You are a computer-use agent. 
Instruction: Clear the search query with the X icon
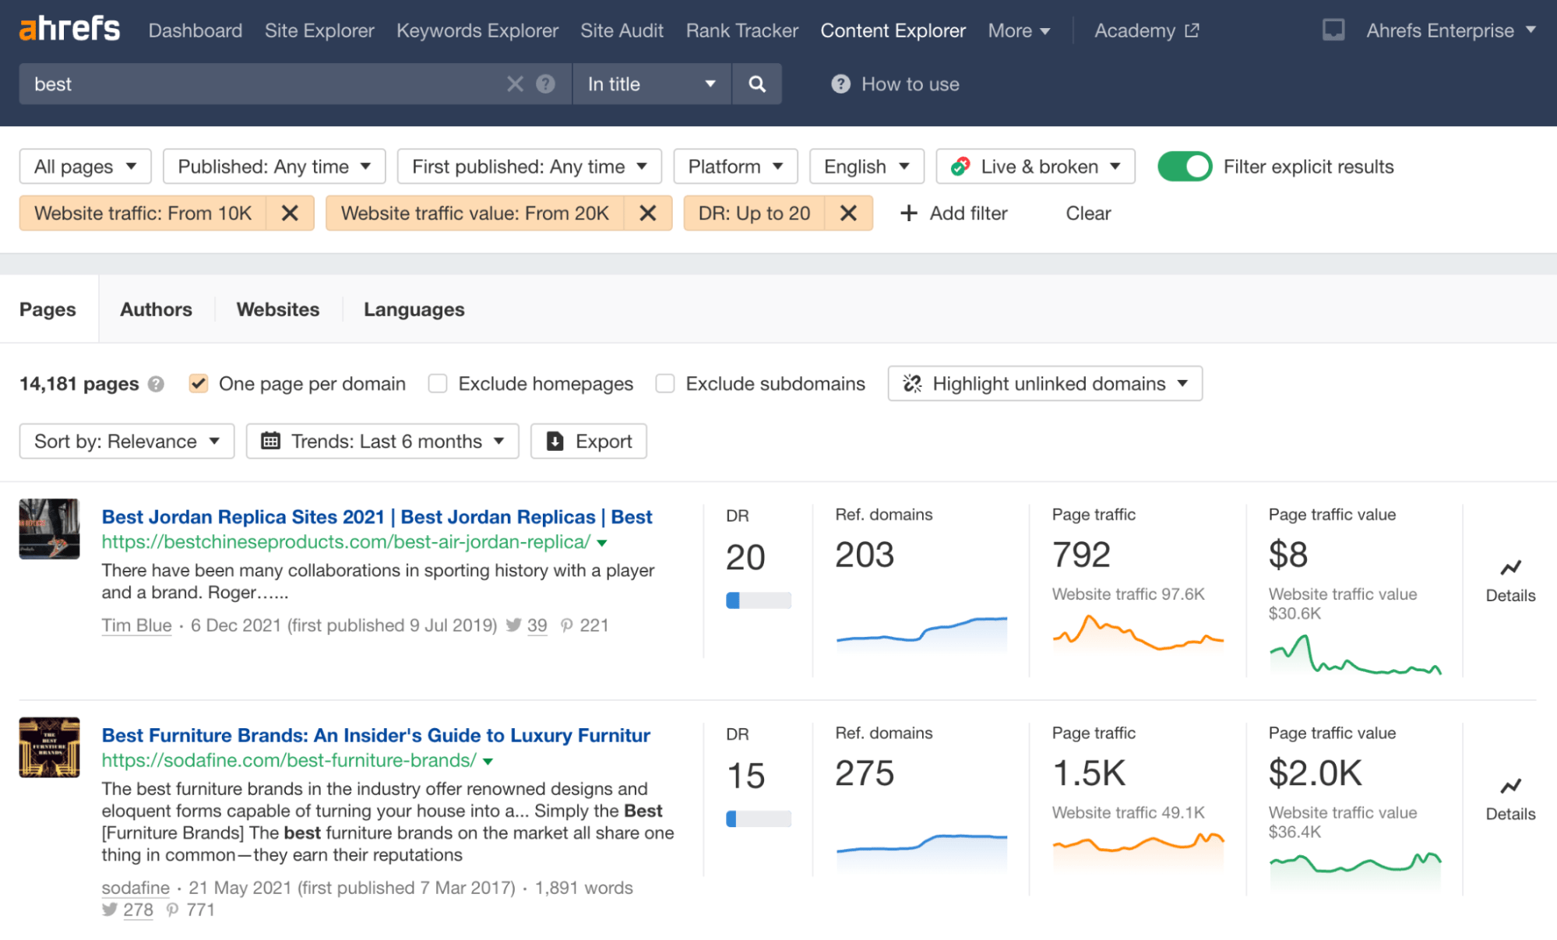coord(515,83)
